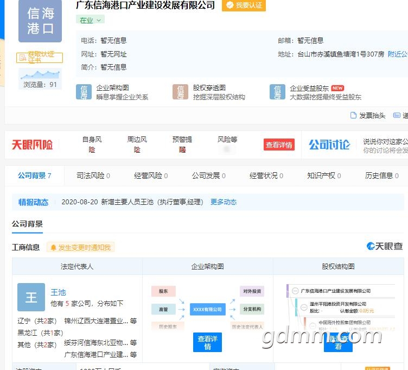408x370 pixels.
Task: Switch to the 历史信息 tab
Action: tap(382, 175)
